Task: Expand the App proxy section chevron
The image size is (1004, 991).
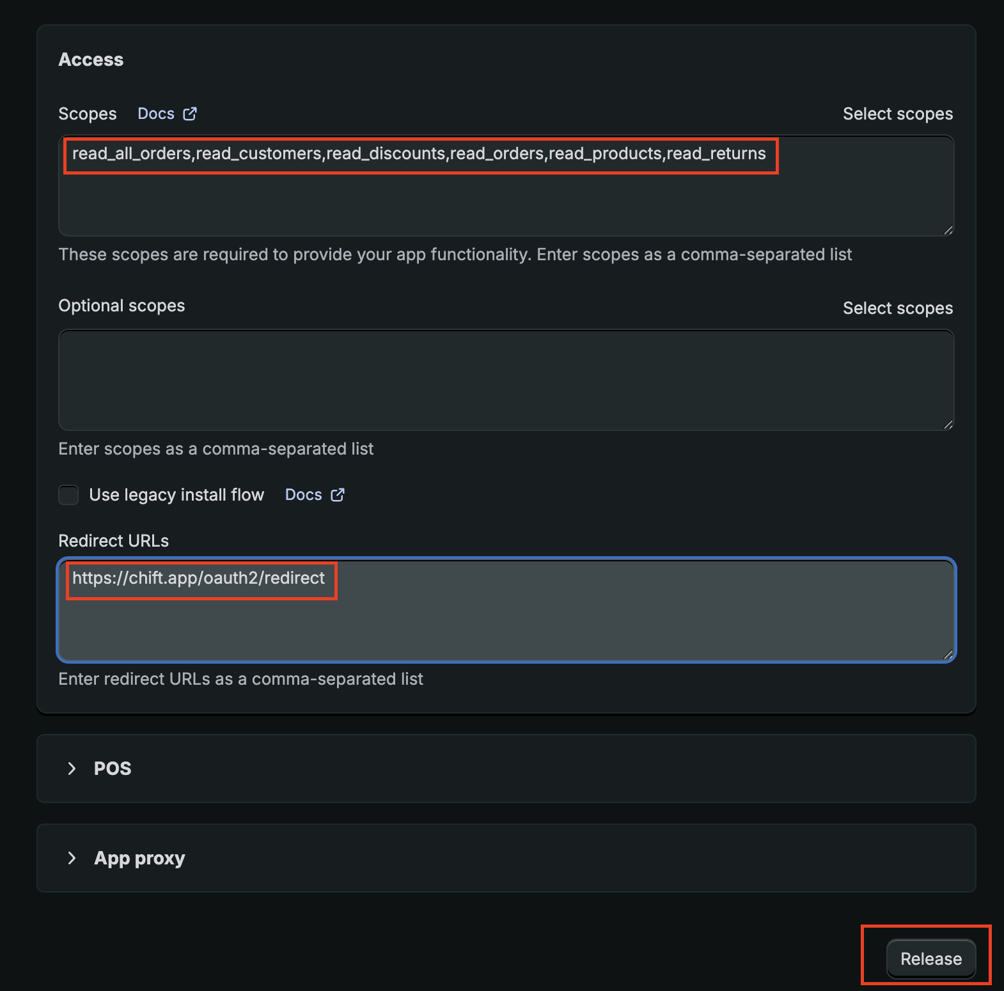Action: tap(72, 858)
